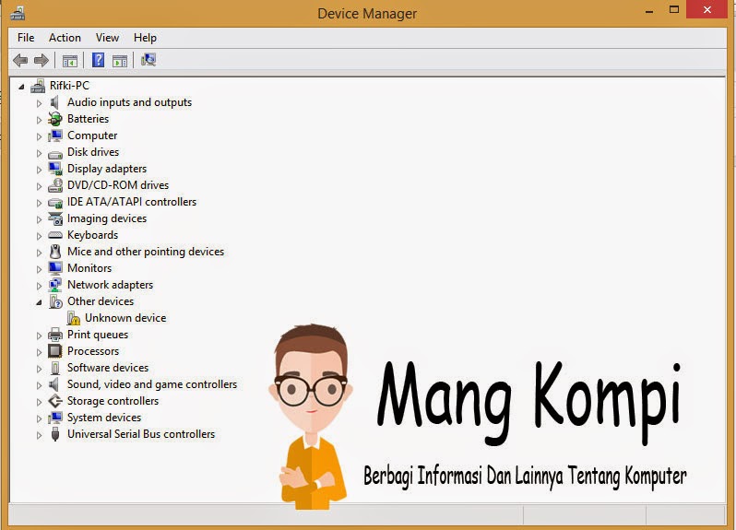
Task: Open the Help question mark toolbar icon
Action: 98,60
